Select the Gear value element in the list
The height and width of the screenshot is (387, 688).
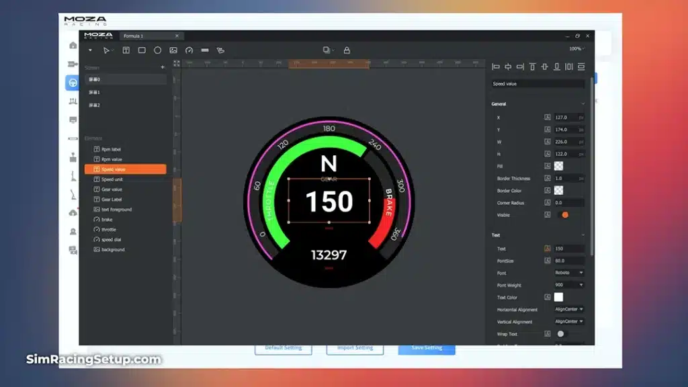coord(112,189)
